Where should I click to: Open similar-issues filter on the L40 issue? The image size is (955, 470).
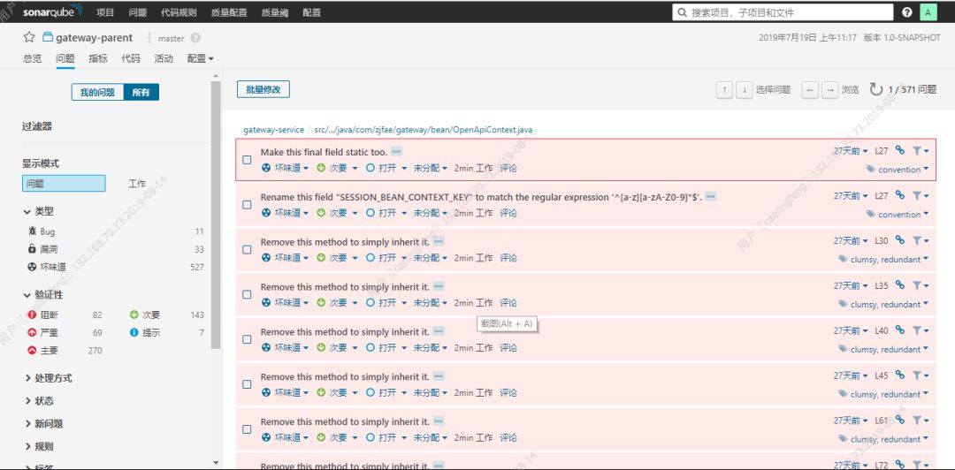[921, 330]
